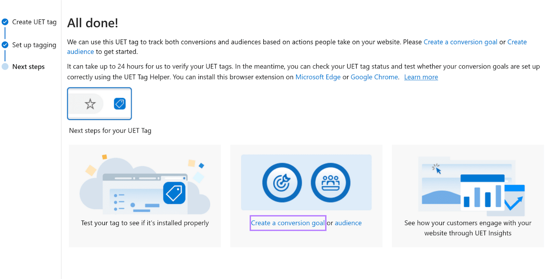Viewport: 547px width, 279px height.
Task: Click the Create UET tag checkmark icon
Action: [x=5, y=22]
